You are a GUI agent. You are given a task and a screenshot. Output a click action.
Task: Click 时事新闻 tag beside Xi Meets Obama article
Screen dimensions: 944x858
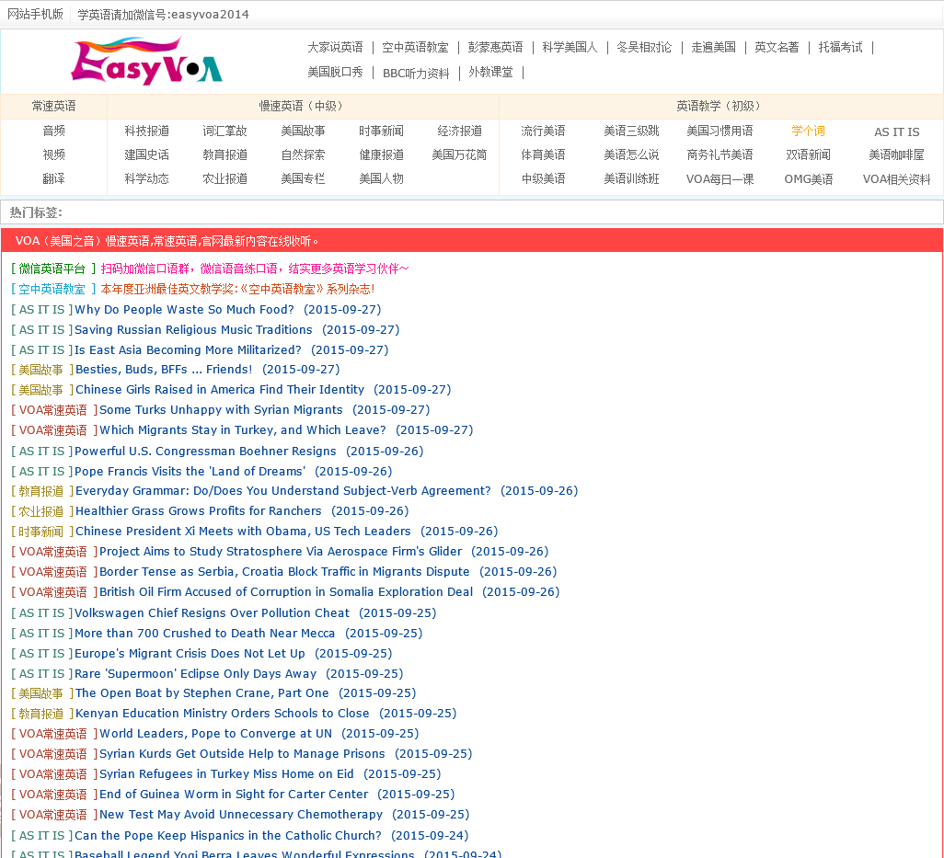40,532
